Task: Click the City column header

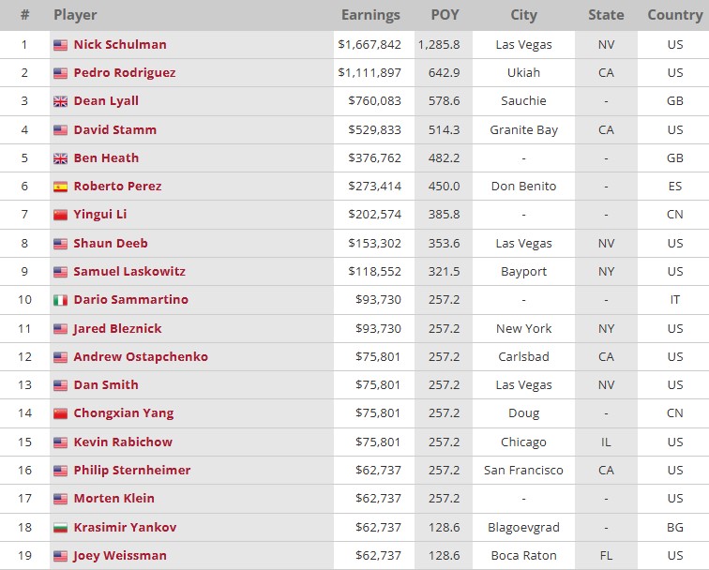Action: coord(523,15)
